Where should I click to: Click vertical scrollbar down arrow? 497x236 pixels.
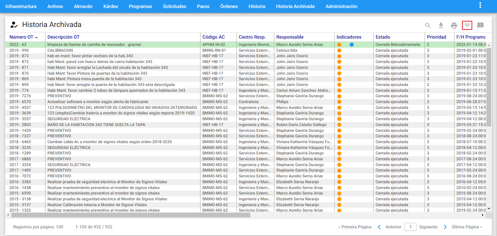[489, 209]
